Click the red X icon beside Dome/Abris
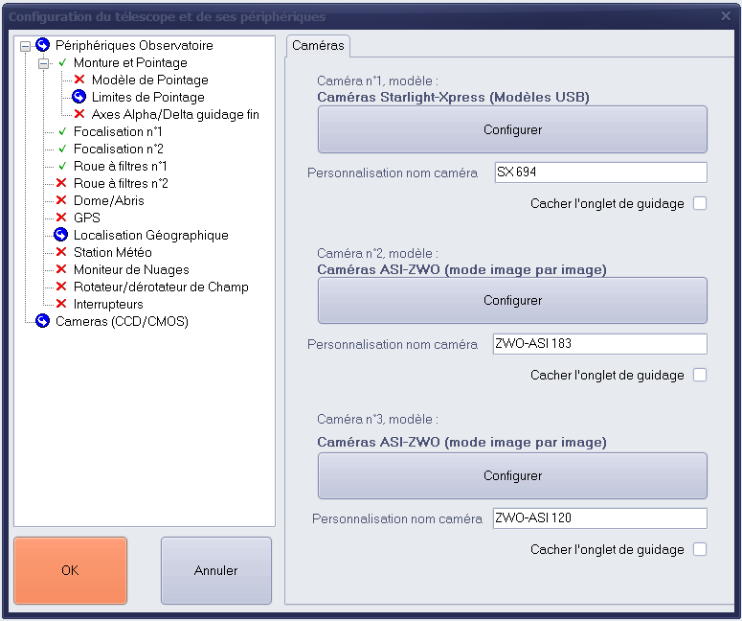 click(x=62, y=200)
